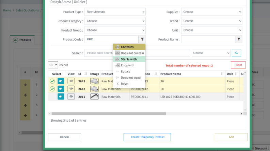Click drag handle icon of row 2

pyautogui.click(x=25, y=95)
